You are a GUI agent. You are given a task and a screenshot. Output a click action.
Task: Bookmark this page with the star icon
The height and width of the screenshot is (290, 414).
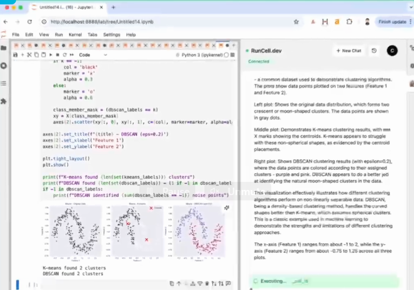pyautogui.click(x=296, y=22)
